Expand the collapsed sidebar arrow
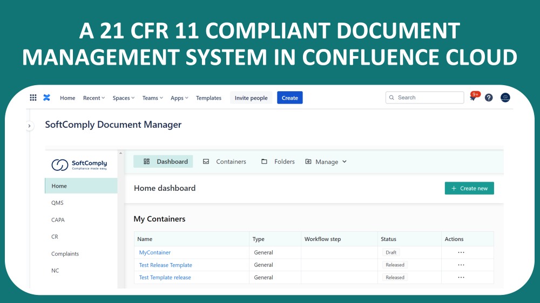 (x=29, y=126)
